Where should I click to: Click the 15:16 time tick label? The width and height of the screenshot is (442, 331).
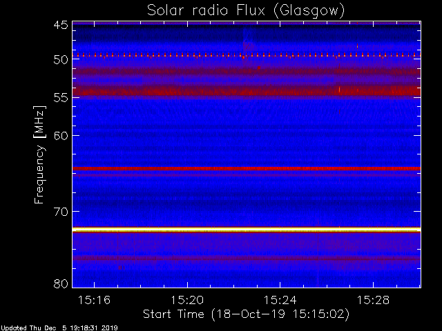94,300
